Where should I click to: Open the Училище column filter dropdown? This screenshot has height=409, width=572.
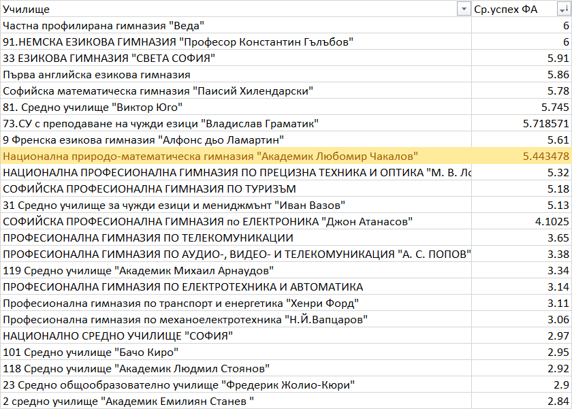pos(464,9)
